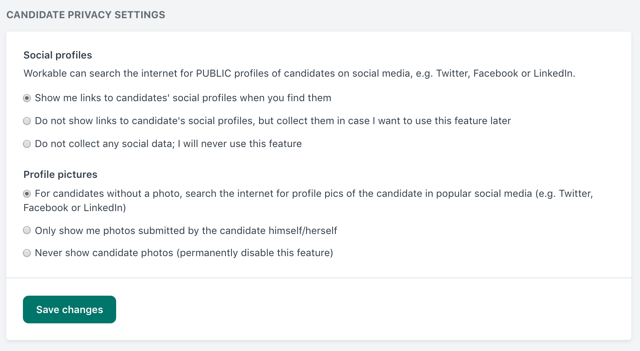The image size is (640, 351).
Task: Click the Workable public profiles description text
Action: [x=299, y=74]
